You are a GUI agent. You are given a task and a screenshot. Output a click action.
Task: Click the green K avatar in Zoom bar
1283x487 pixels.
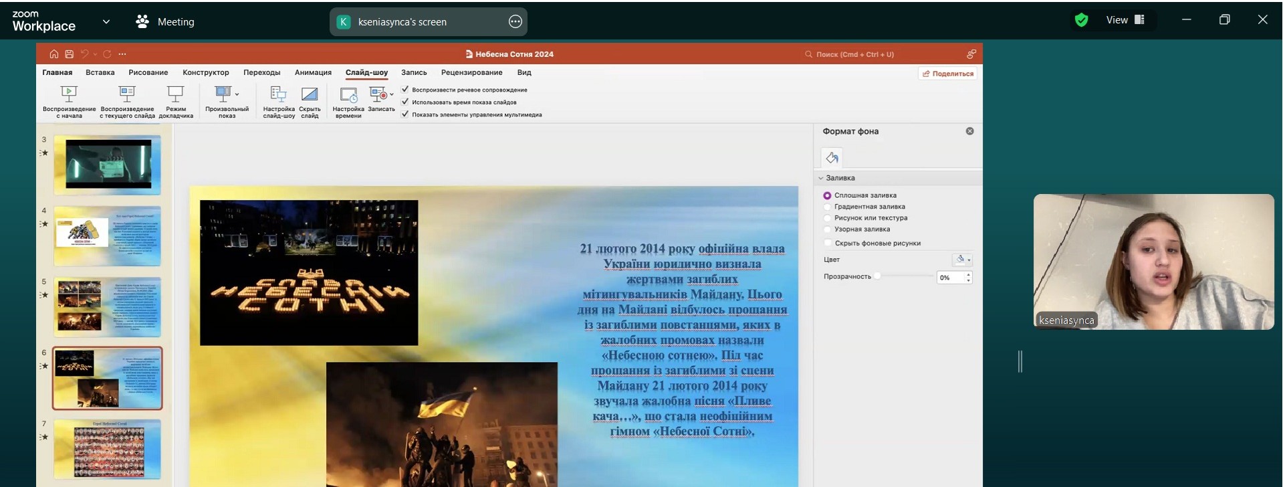[343, 21]
